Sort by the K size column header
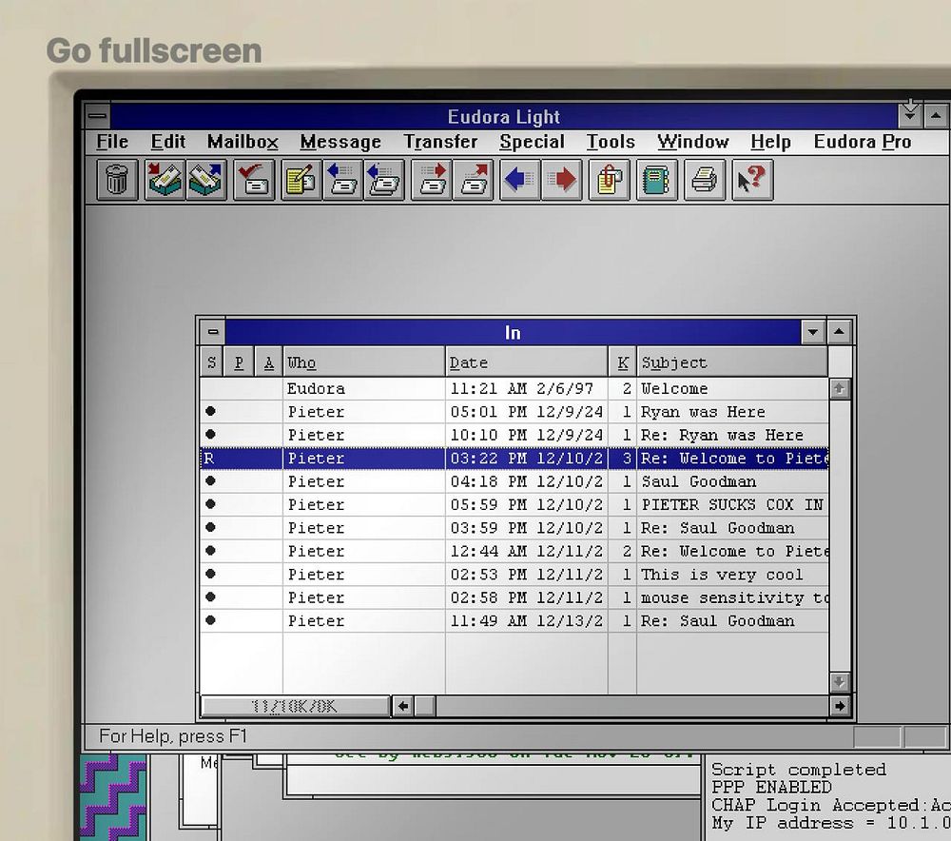Viewport: 951px width, 841px height. click(622, 362)
